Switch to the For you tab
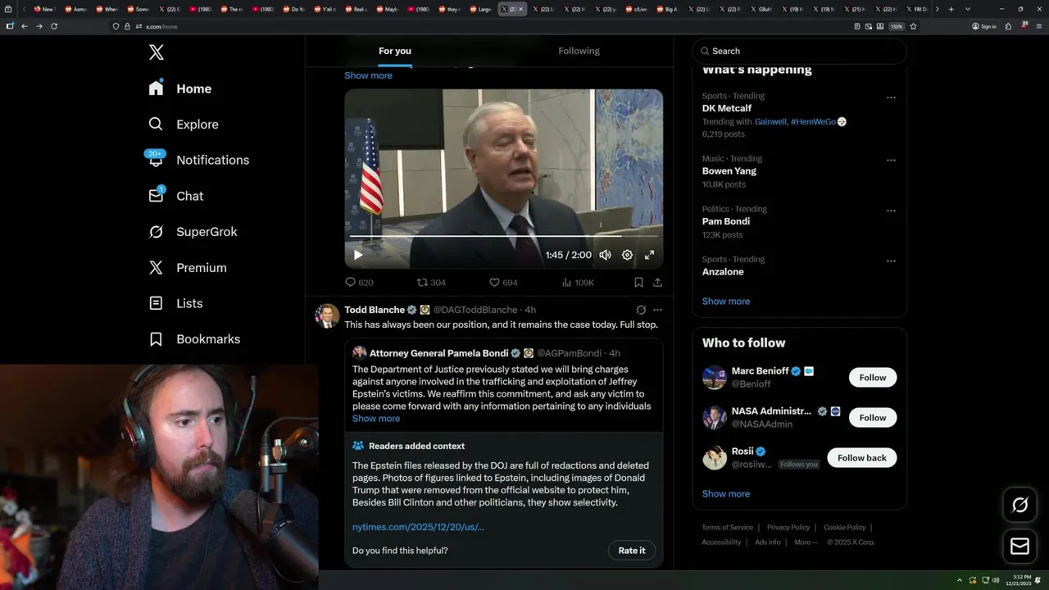The image size is (1049, 590). 395,51
